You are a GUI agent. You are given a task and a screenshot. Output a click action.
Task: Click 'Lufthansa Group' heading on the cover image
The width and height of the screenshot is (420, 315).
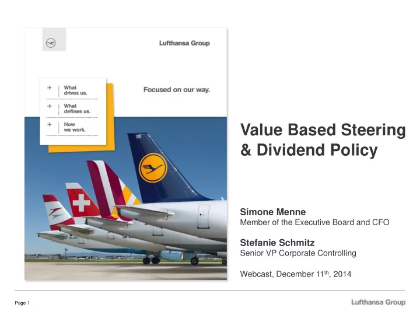184,43
